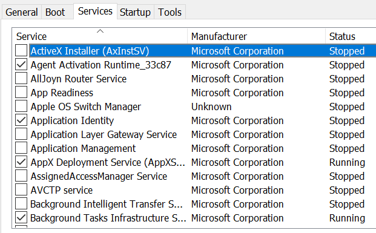
Task: Select the AllJoyn Router Service name
Action: [79, 79]
